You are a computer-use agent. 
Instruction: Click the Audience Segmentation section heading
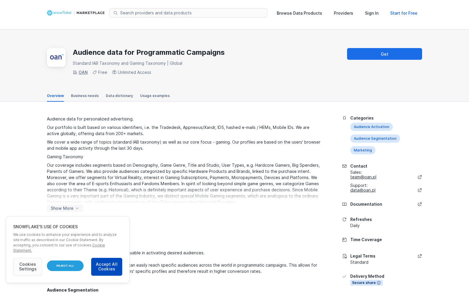click(73, 290)
